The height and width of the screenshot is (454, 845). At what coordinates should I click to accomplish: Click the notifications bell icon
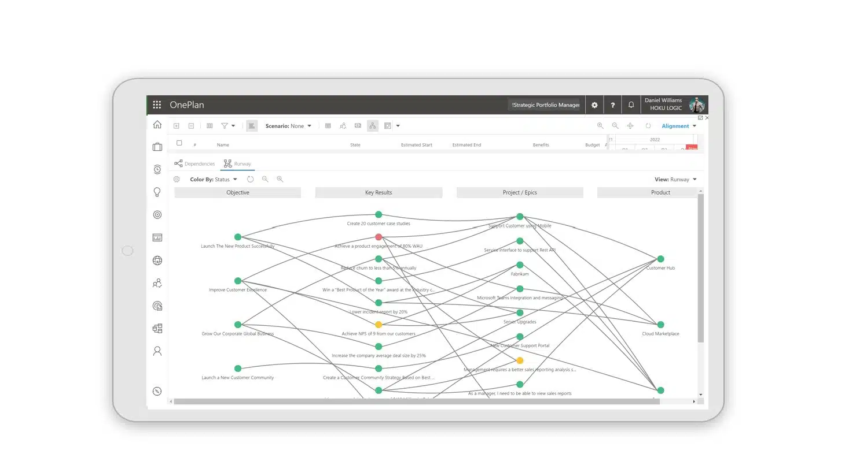click(631, 105)
